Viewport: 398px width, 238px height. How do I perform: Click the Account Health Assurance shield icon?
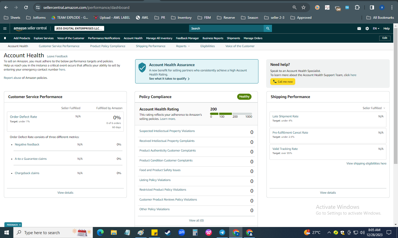[142, 67]
